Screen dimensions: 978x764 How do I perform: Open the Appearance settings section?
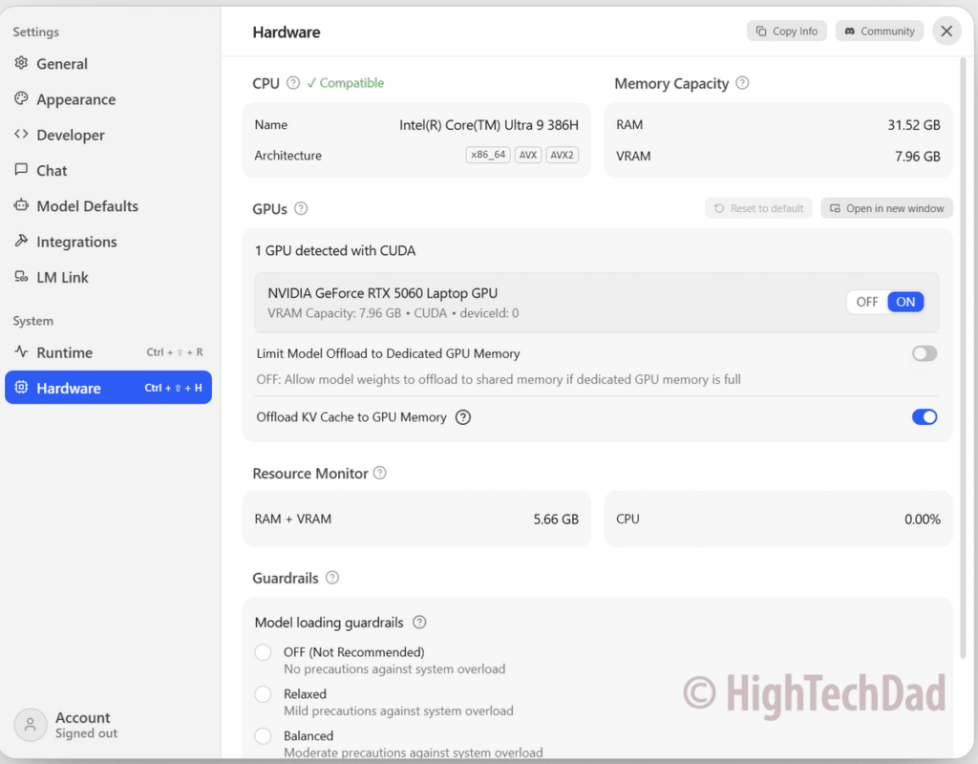click(108, 99)
